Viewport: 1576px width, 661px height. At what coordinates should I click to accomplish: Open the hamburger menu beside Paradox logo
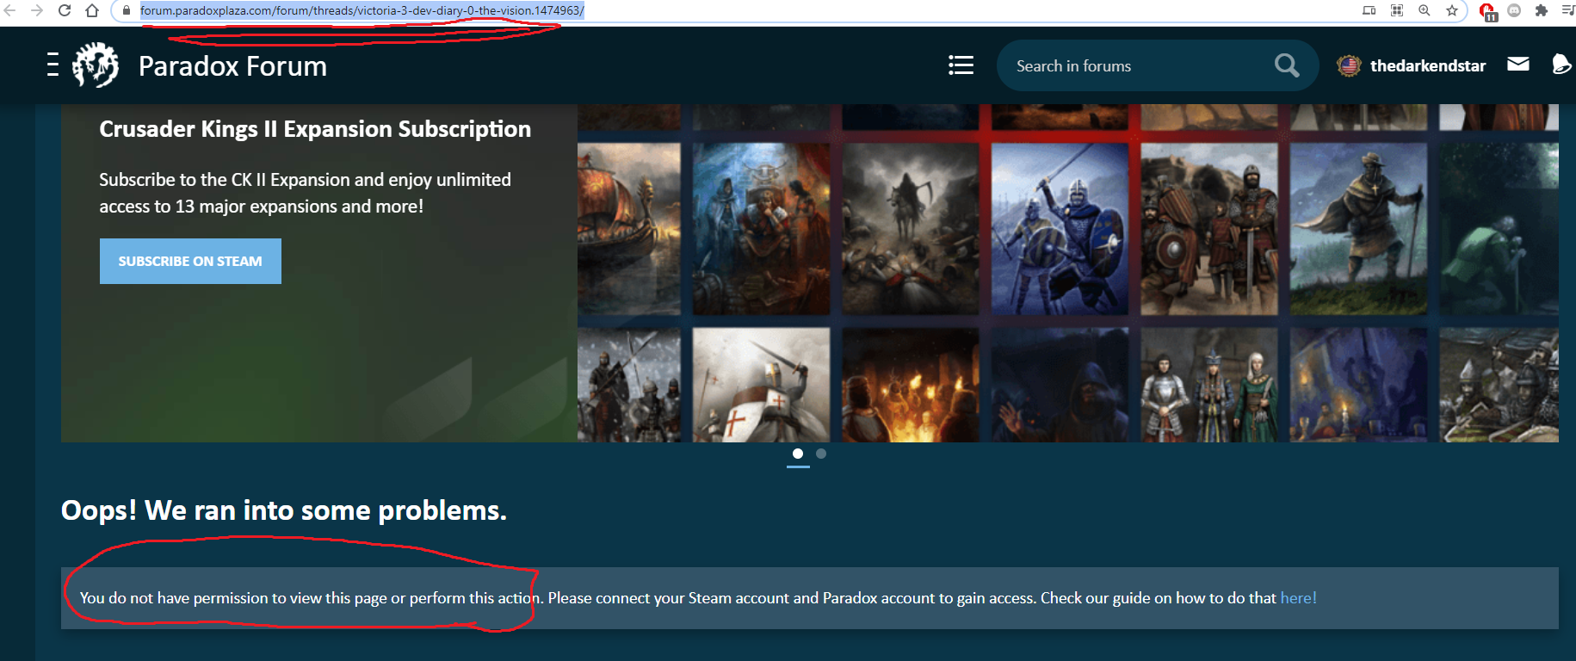53,65
